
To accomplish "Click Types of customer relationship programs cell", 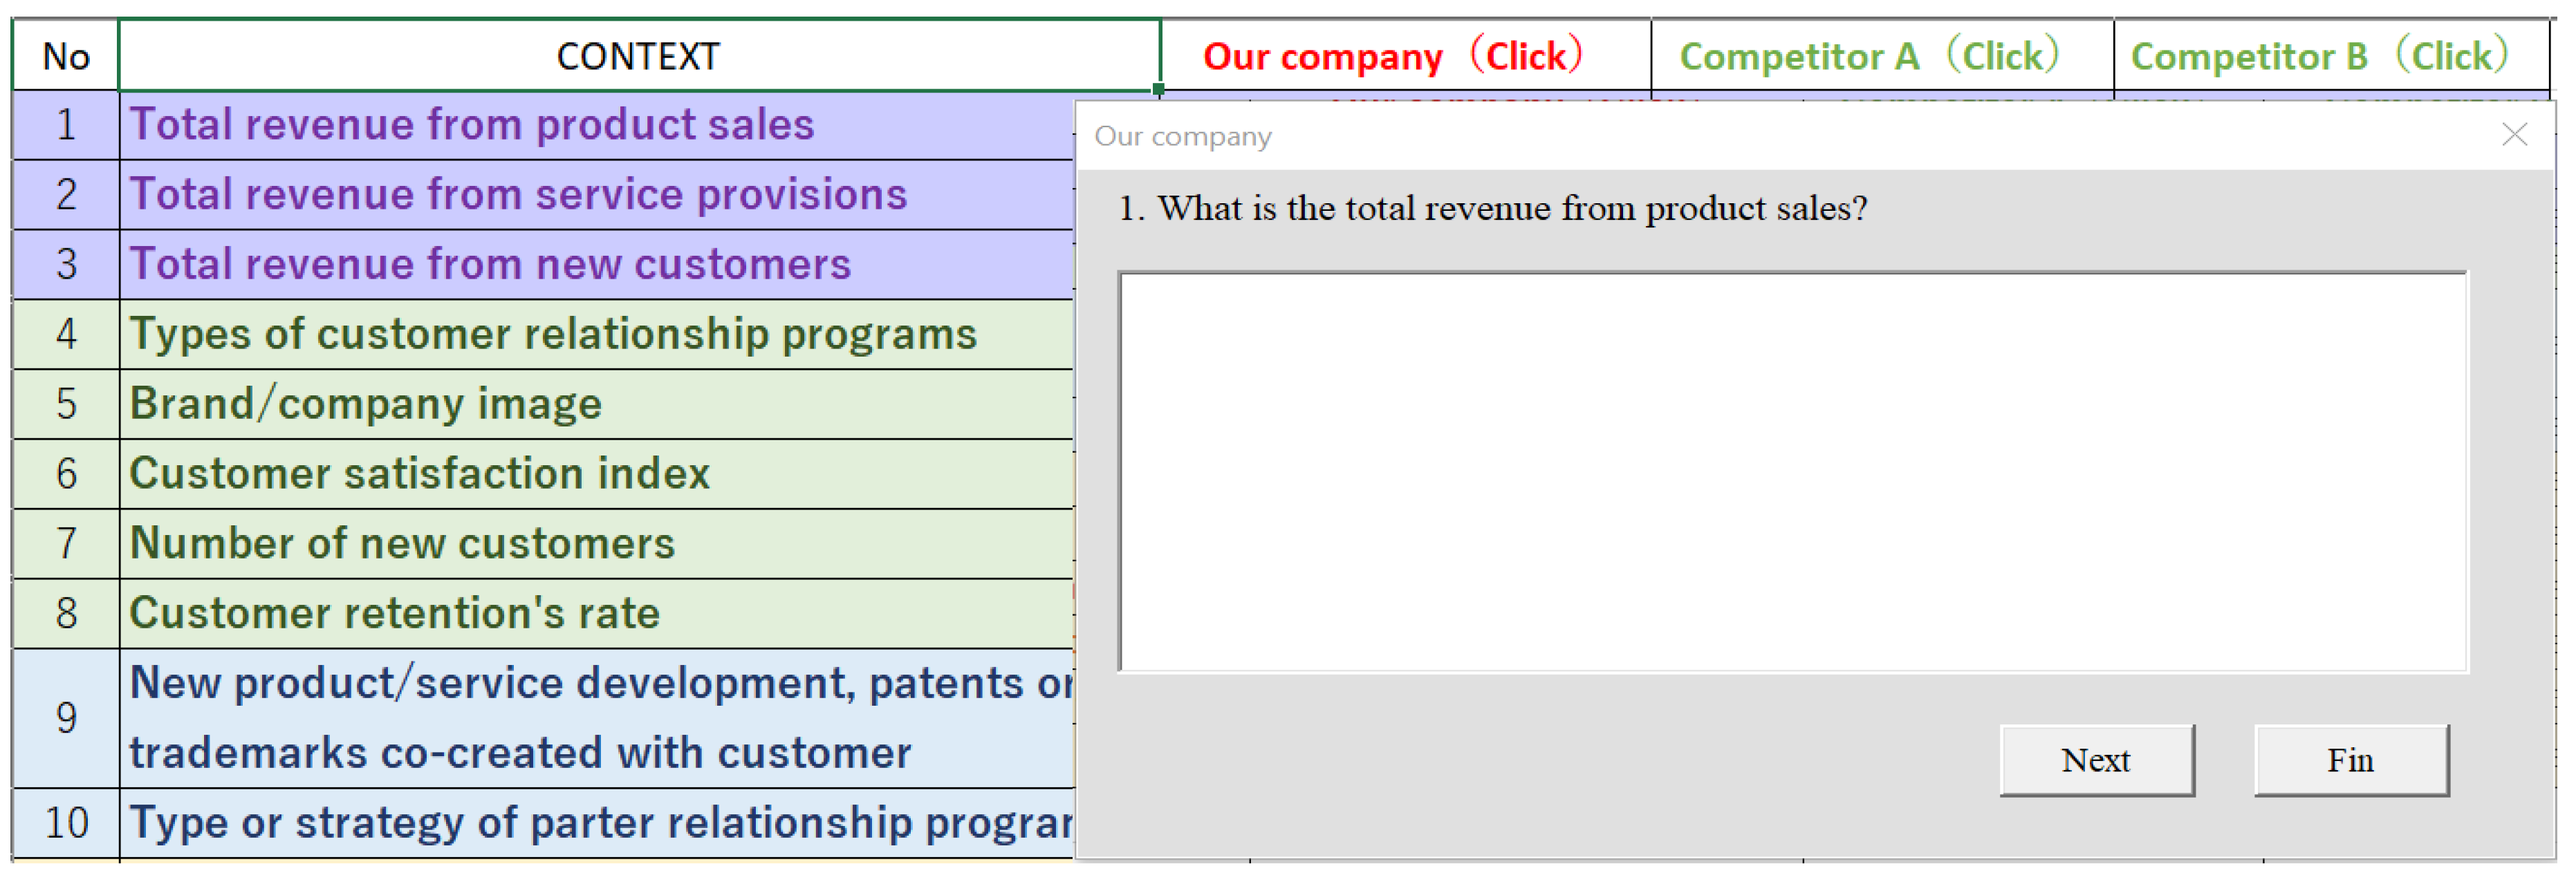I will (553, 335).
